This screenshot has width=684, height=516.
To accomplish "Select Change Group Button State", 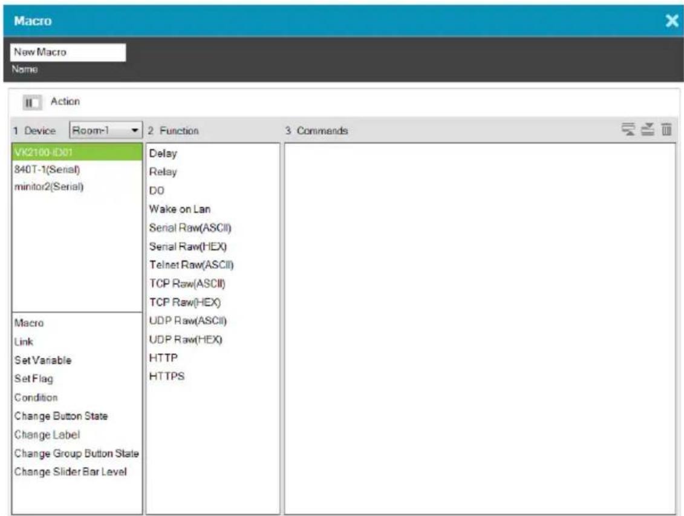I will click(x=76, y=454).
